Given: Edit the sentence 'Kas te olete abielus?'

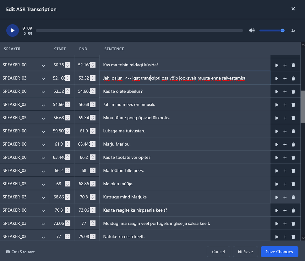Looking at the screenshot, I should (185, 91).
